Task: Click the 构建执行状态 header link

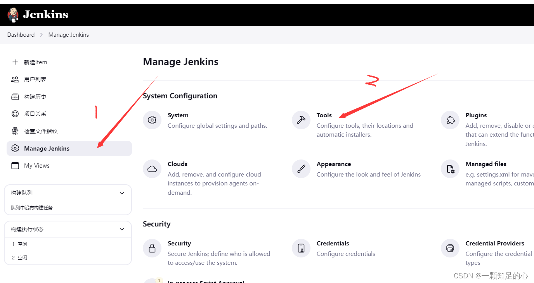Action: (x=27, y=229)
